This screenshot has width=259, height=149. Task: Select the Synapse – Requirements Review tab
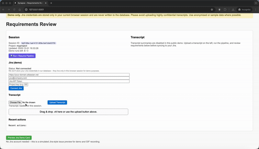30,3
